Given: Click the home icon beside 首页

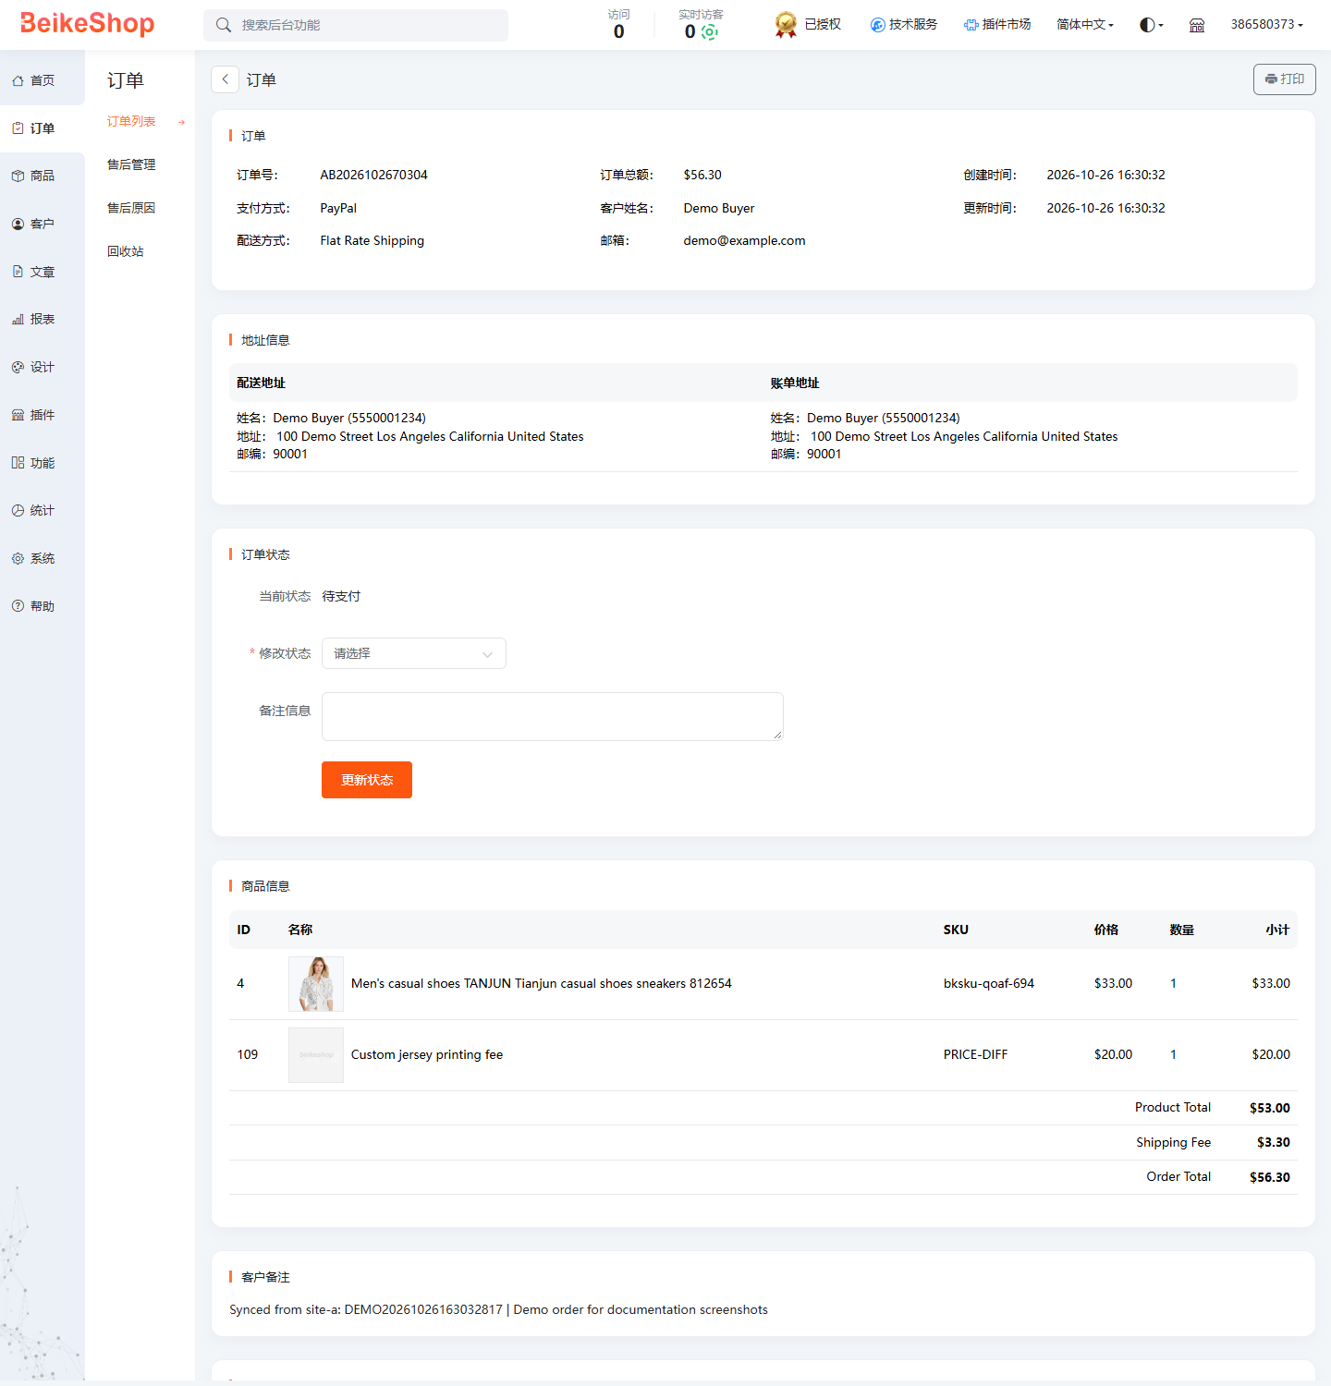Looking at the screenshot, I should (x=18, y=81).
